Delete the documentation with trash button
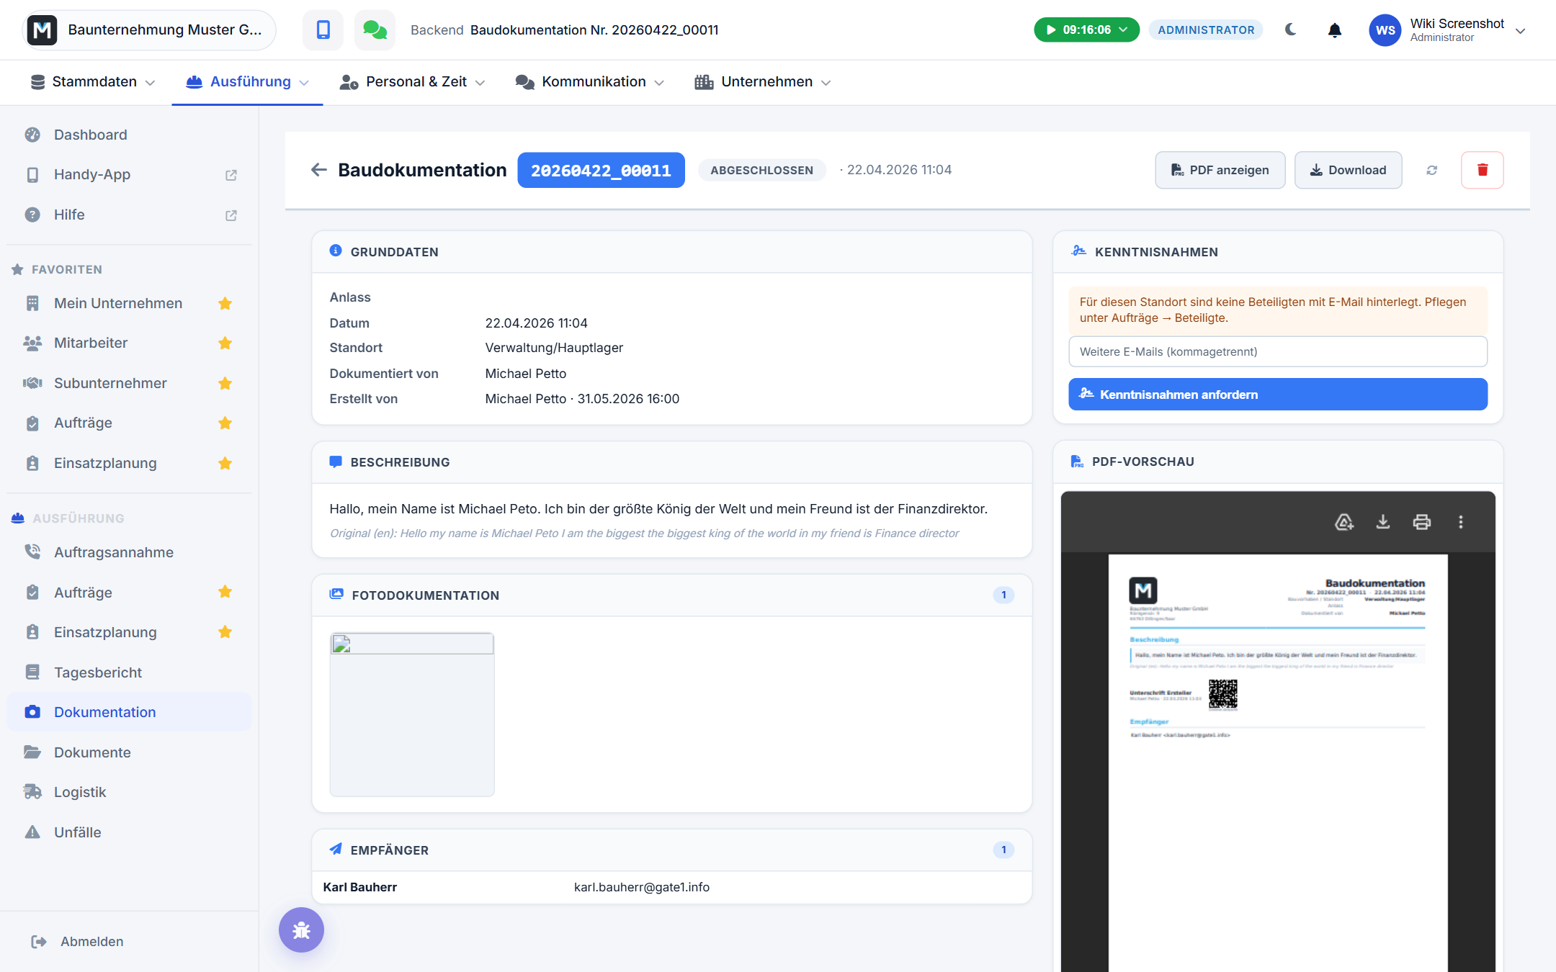This screenshot has height=972, width=1556. coord(1482,170)
